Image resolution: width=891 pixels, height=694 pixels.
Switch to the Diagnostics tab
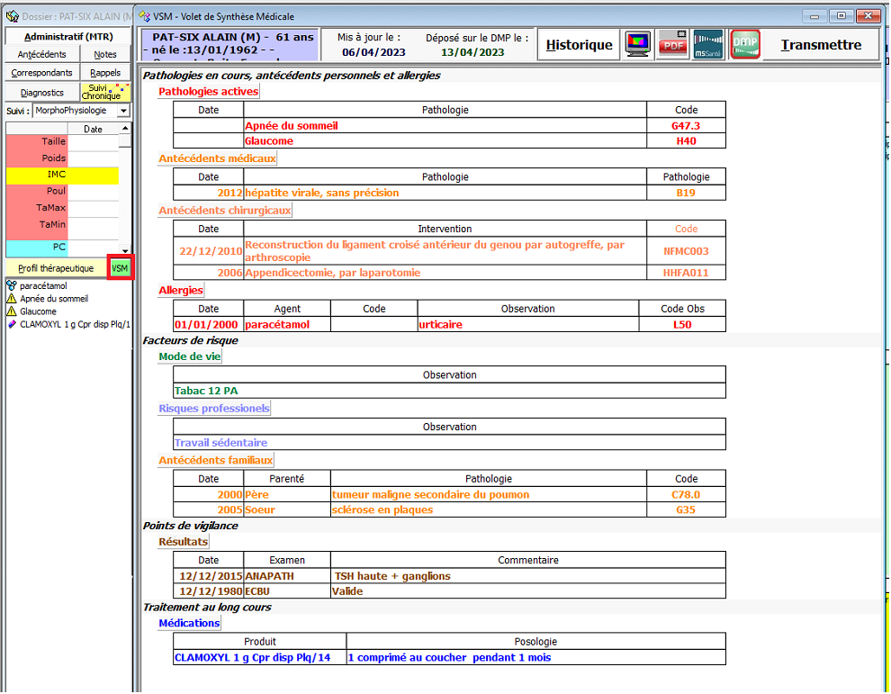pyautogui.click(x=42, y=92)
